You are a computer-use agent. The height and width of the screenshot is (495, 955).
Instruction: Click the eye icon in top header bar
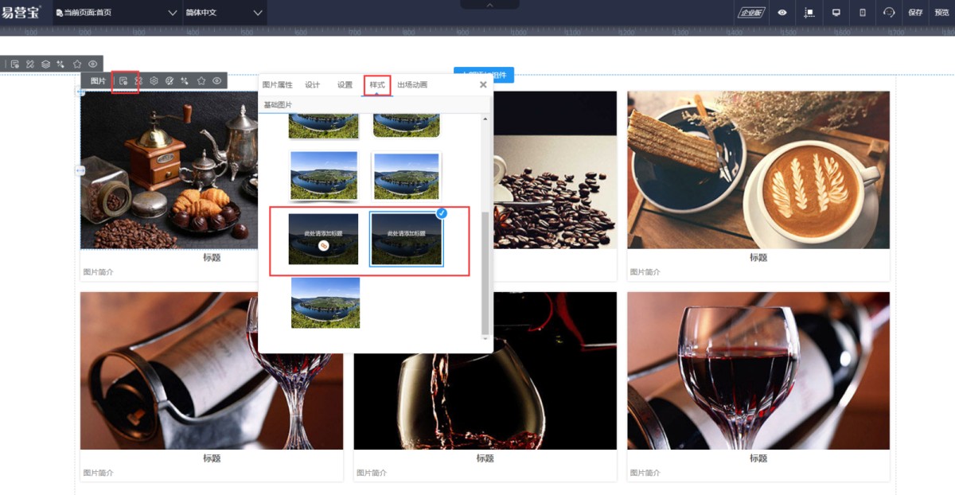[782, 13]
